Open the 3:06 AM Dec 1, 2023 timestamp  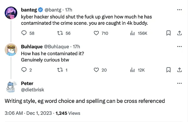(x=28, y=113)
